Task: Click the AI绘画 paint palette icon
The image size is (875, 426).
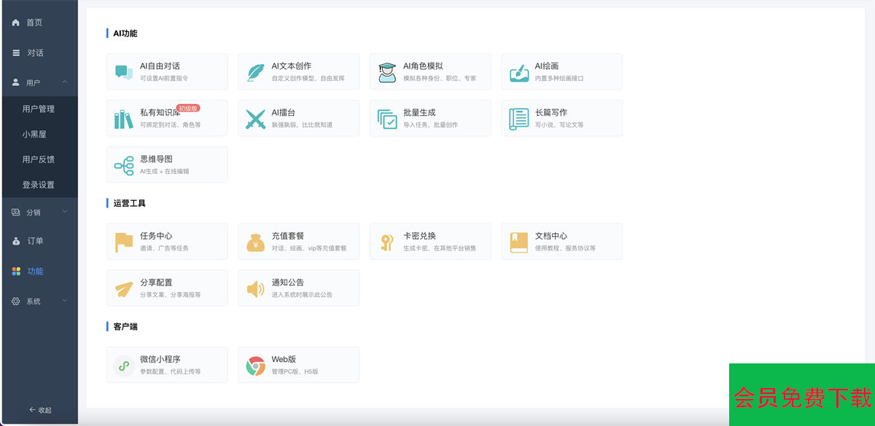Action: pyautogui.click(x=518, y=71)
